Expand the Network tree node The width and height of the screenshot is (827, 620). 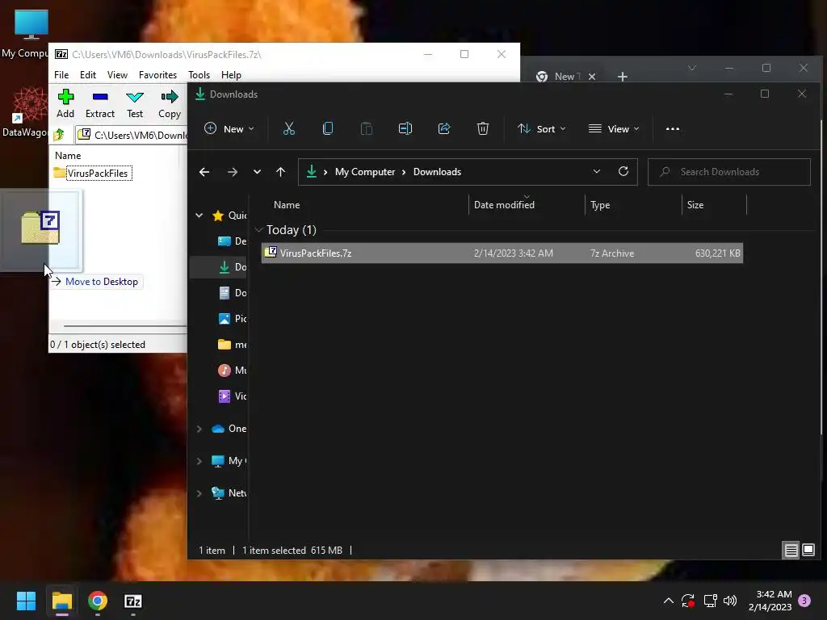click(x=199, y=493)
